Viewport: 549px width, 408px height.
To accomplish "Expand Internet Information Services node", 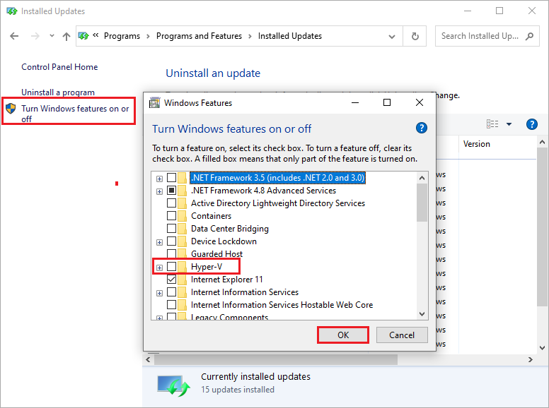I will click(160, 293).
